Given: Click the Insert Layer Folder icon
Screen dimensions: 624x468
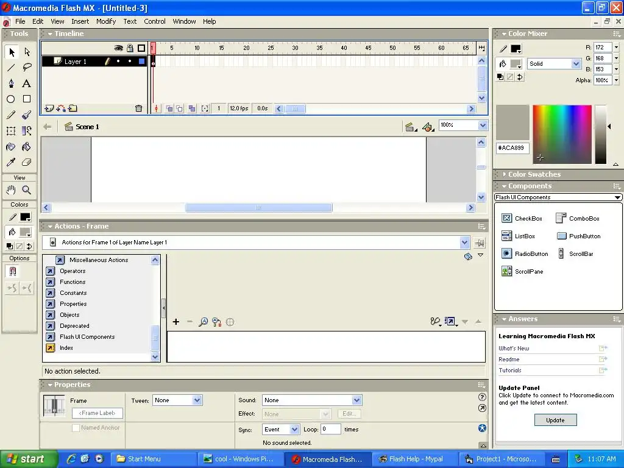Looking at the screenshot, I should point(73,108).
